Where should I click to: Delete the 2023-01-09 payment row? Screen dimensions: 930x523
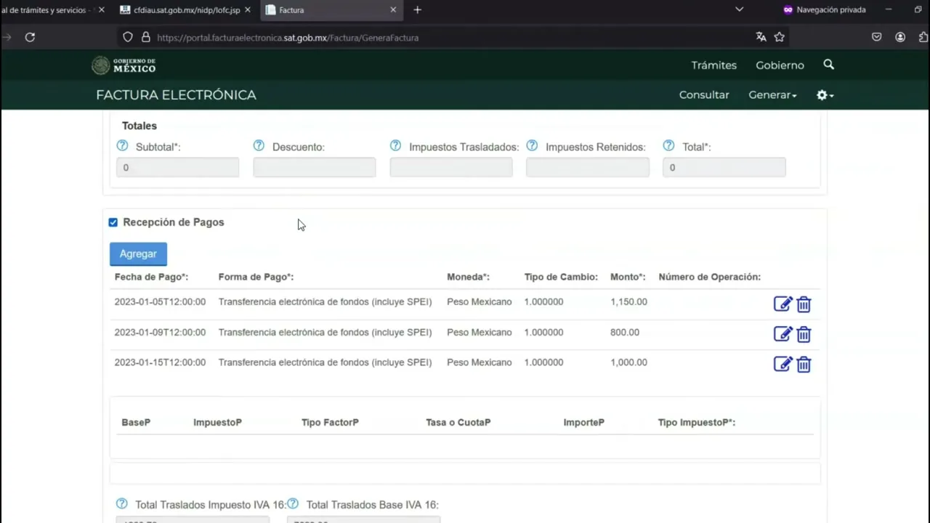pos(804,334)
